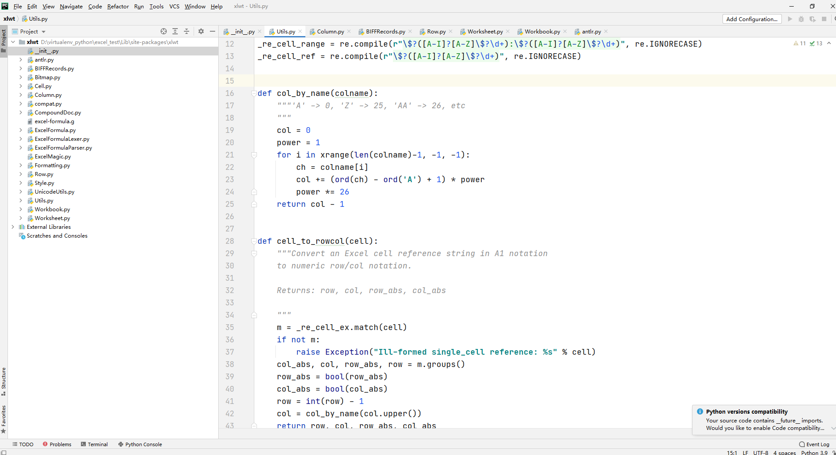Open the Favorites sidebar tool button
The height and width of the screenshot is (455, 836).
[x=4, y=419]
